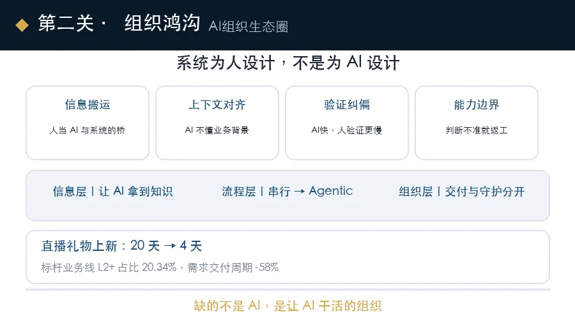This screenshot has width=575, height=332.
Task: Click the arrow before Agentic
Action: pyautogui.click(x=299, y=192)
